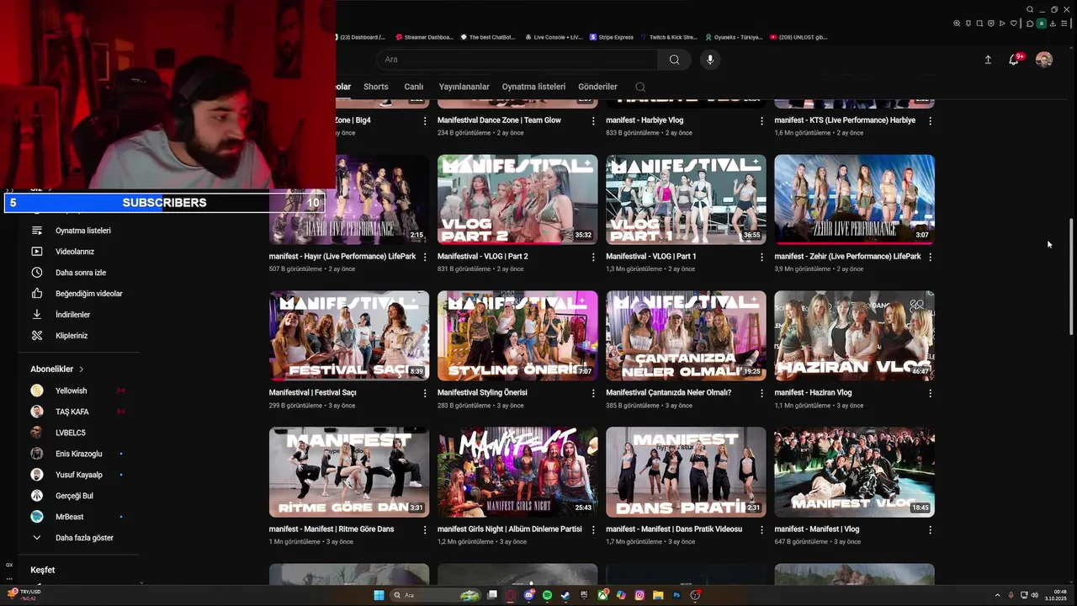Open the Stripe Express bookmark
Screen dimensions: 1077x606
[612, 37]
